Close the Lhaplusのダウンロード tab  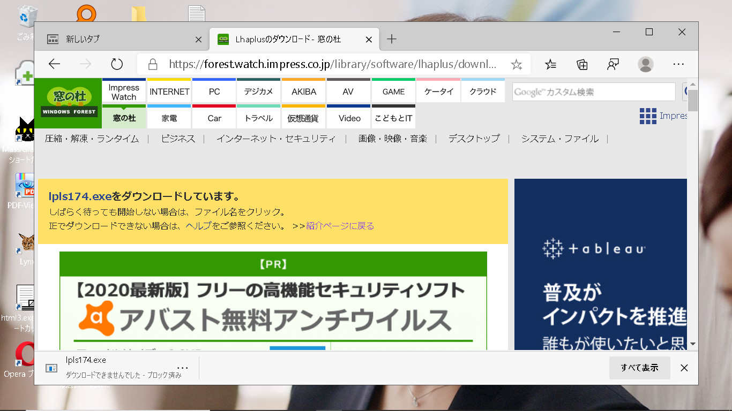[369, 40]
